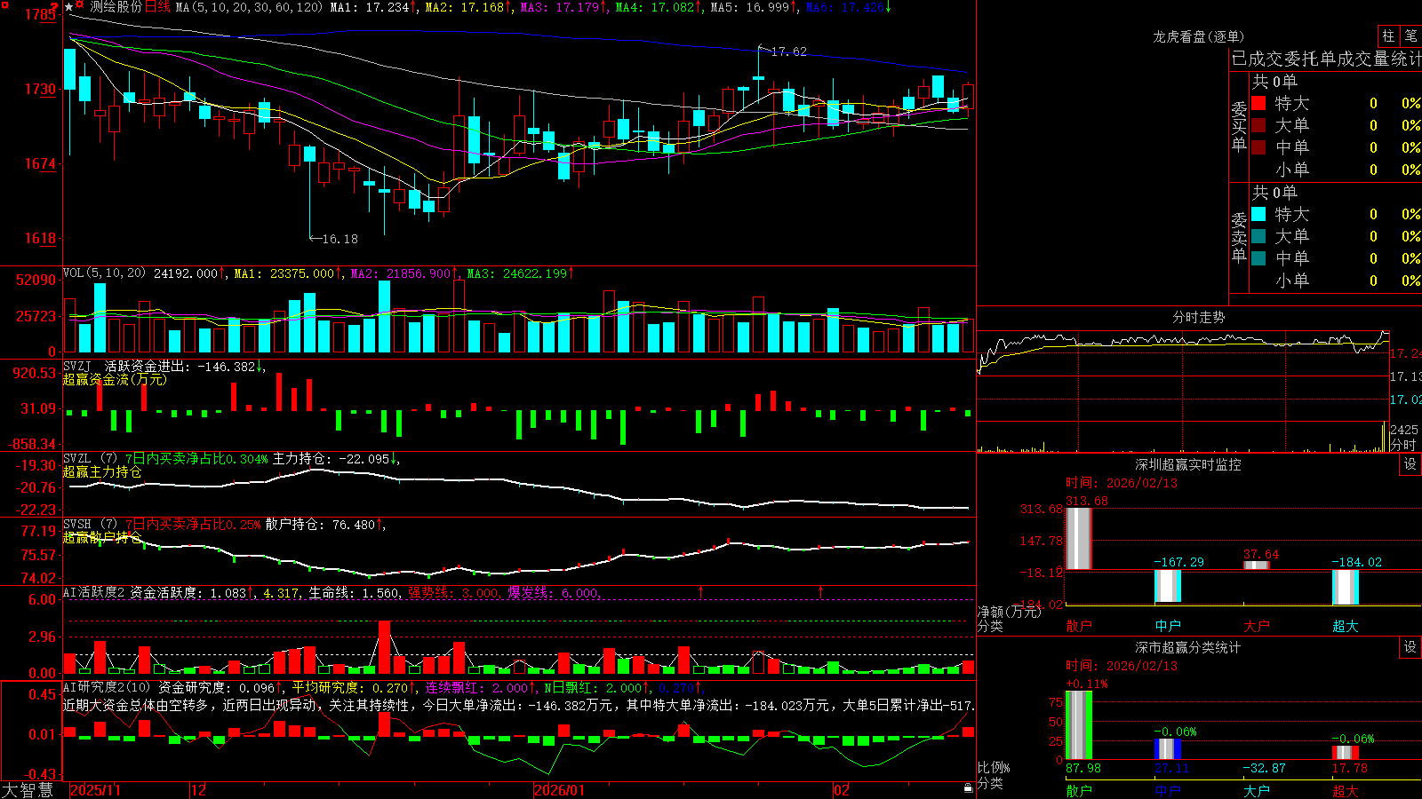Click the 17.62 high price annotation
1422x799 pixels.
click(x=788, y=51)
